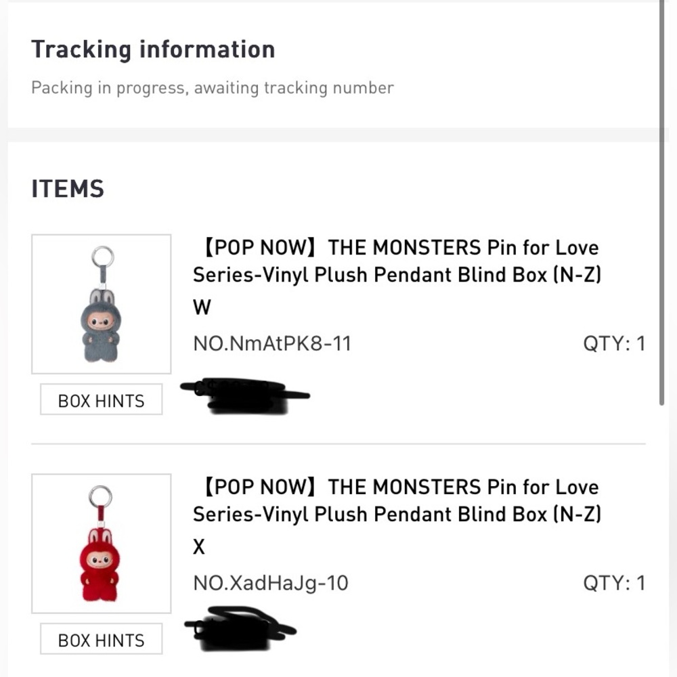Open second POP NOW Pin for Love title

coord(396,500)
